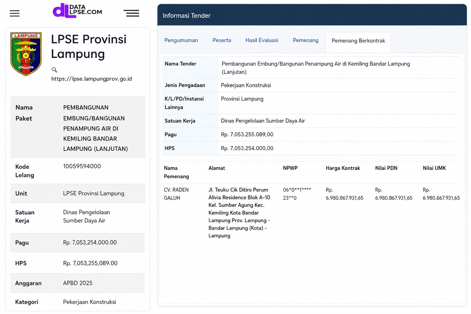Open the Hasil Evaluasi tab
Image resolution: width=471 pixels, height=314 pixels.
[x=262, y=40]
